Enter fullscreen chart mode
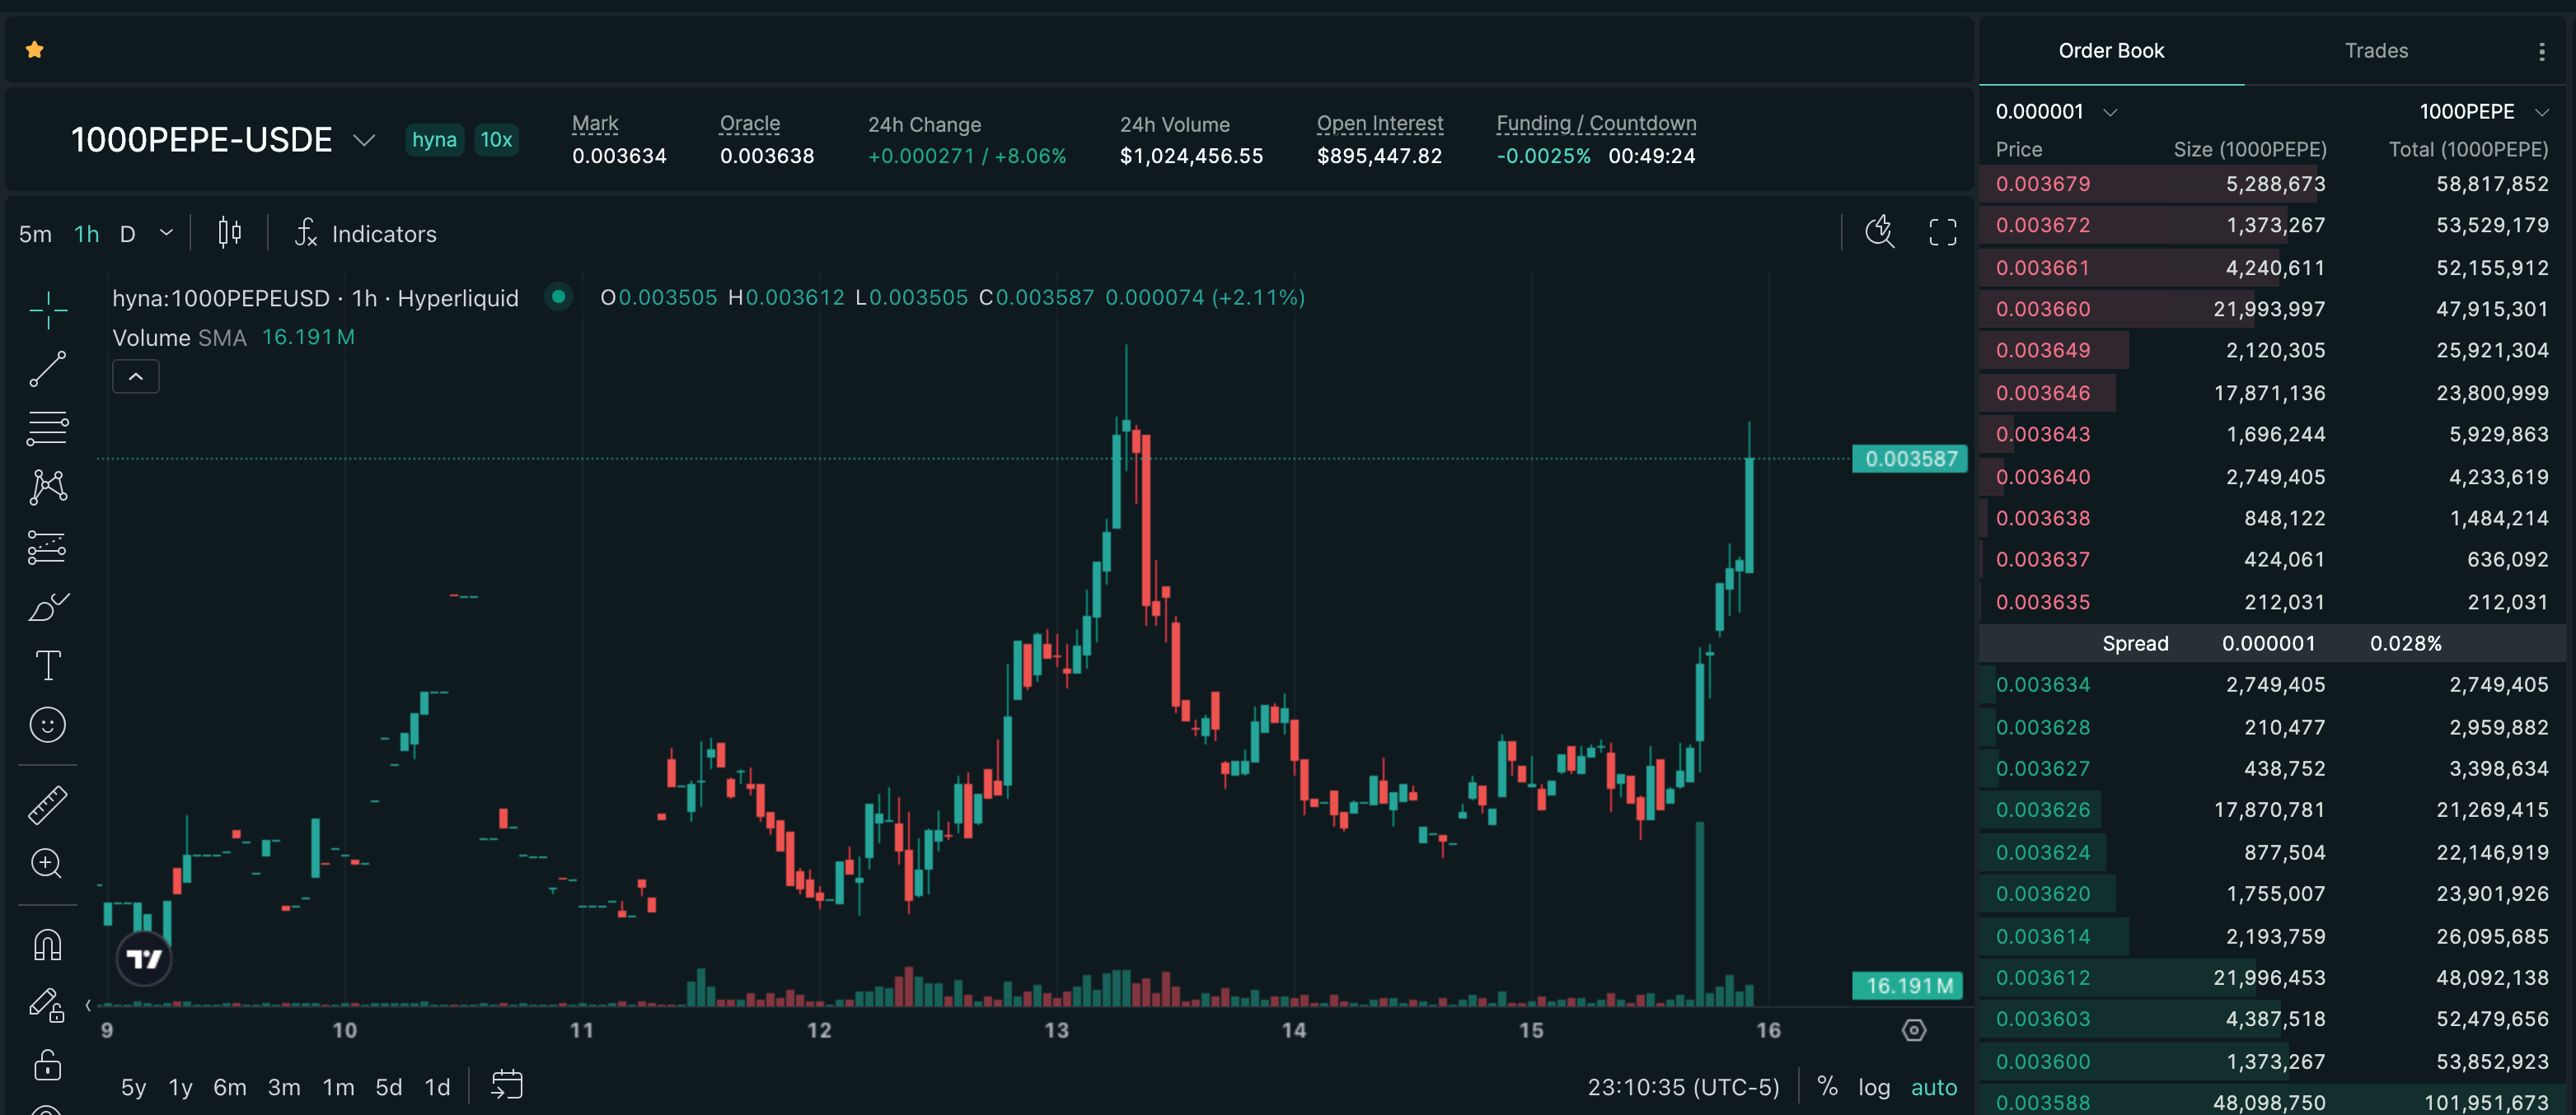This screenshot has width=2576, height=1115. (1942, 233)
